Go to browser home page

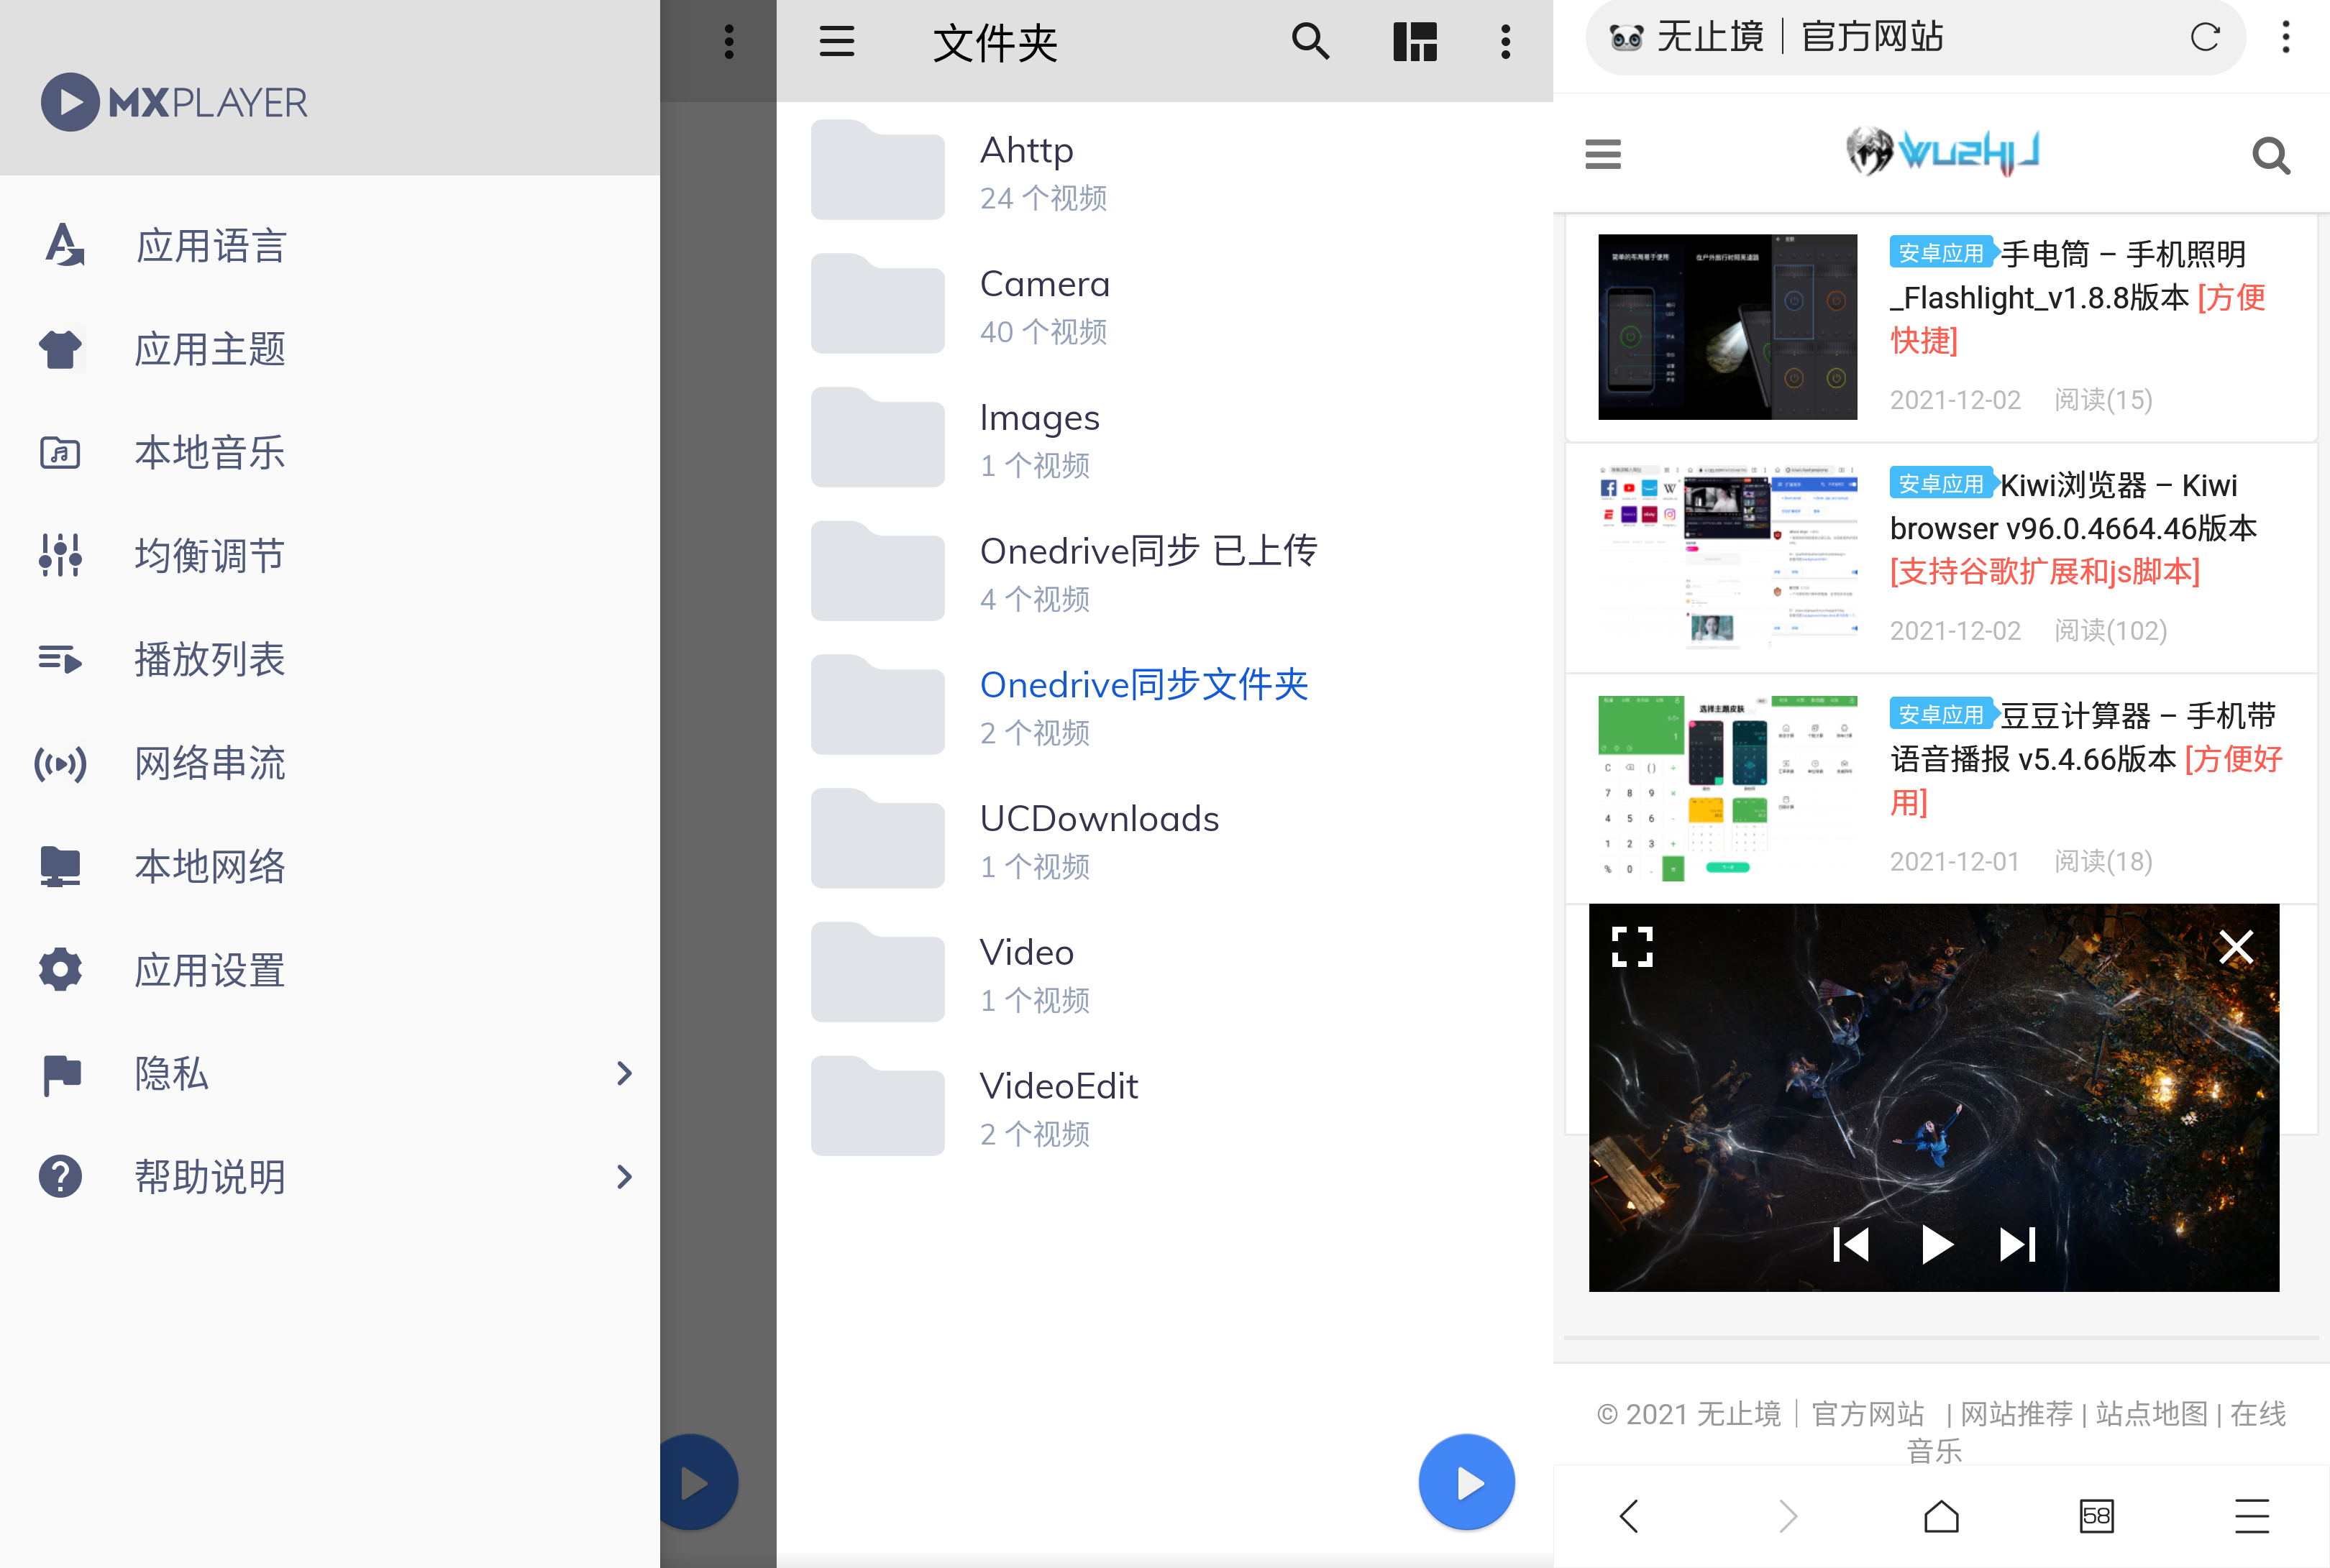(1941, 1516)
